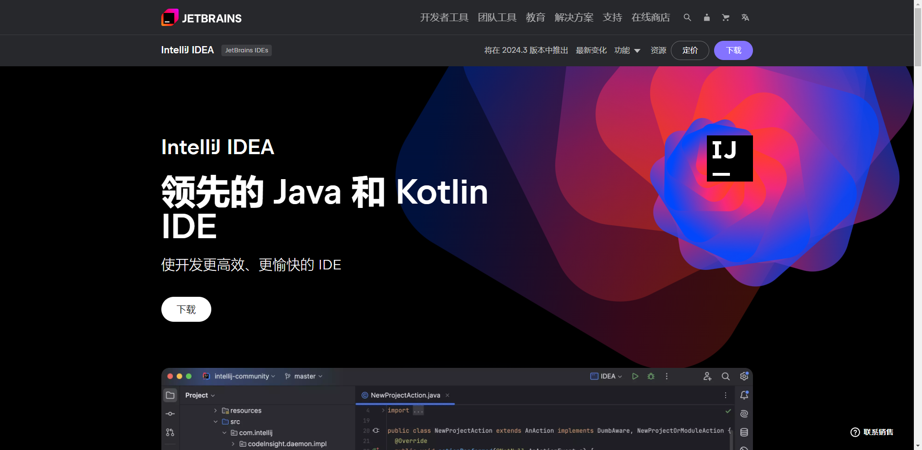Click the green window dot in IDE screenshot

pyautogui.click(x=189, y=376)
